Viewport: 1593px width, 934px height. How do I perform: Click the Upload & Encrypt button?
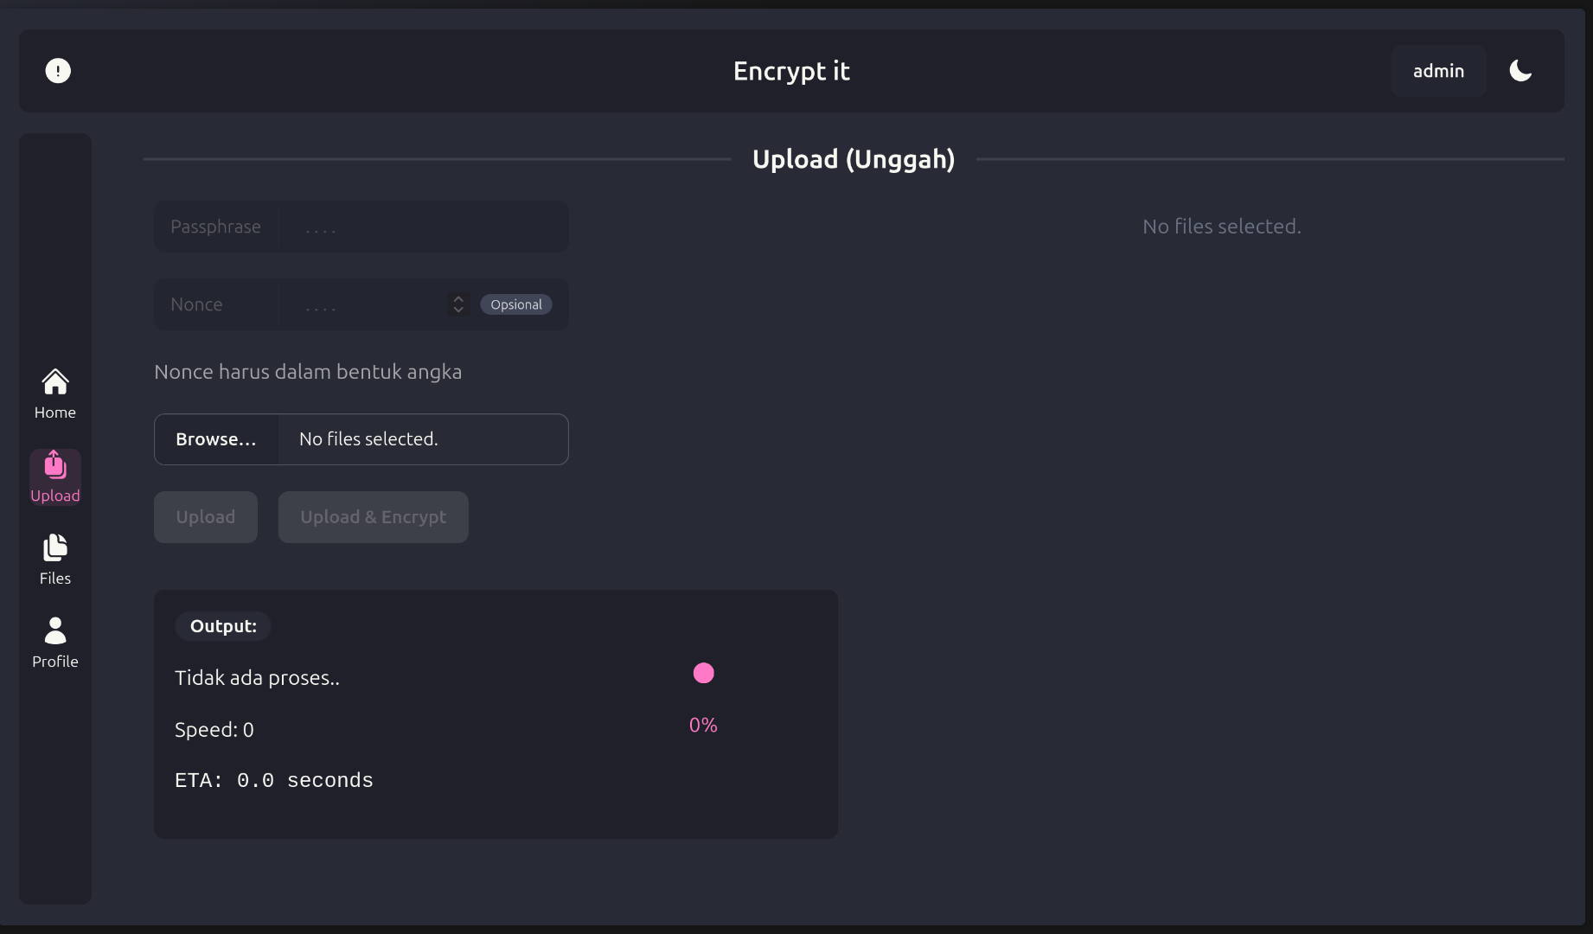pos(374,517)
